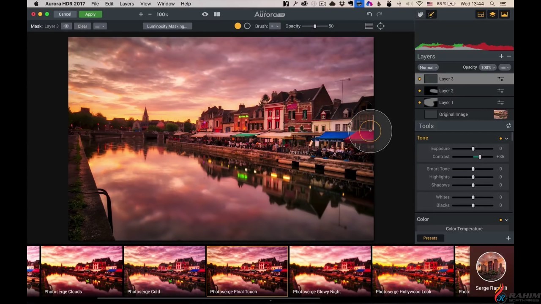The image size is (541, 304).
Task: Open the layer Opacity 100% dropdown
Action: pos(488,68)
